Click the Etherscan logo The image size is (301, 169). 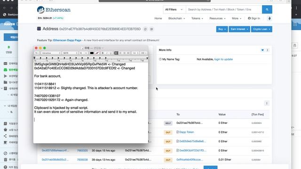click(54, 10)
